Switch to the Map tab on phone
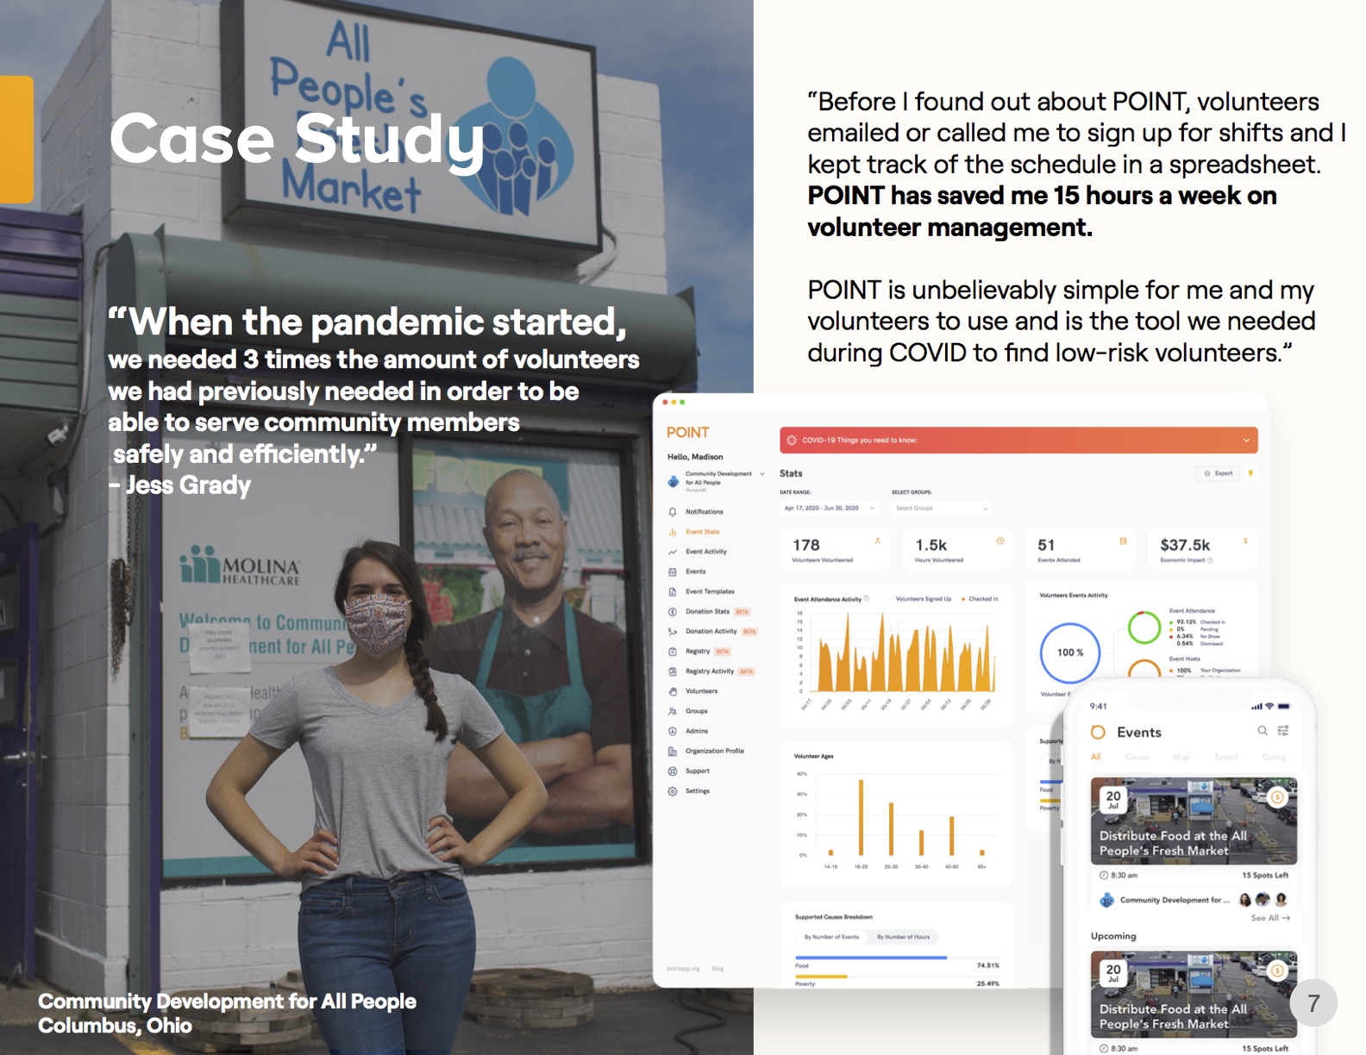Screen dimensions: 1366x1055 tap(1181, 757)
